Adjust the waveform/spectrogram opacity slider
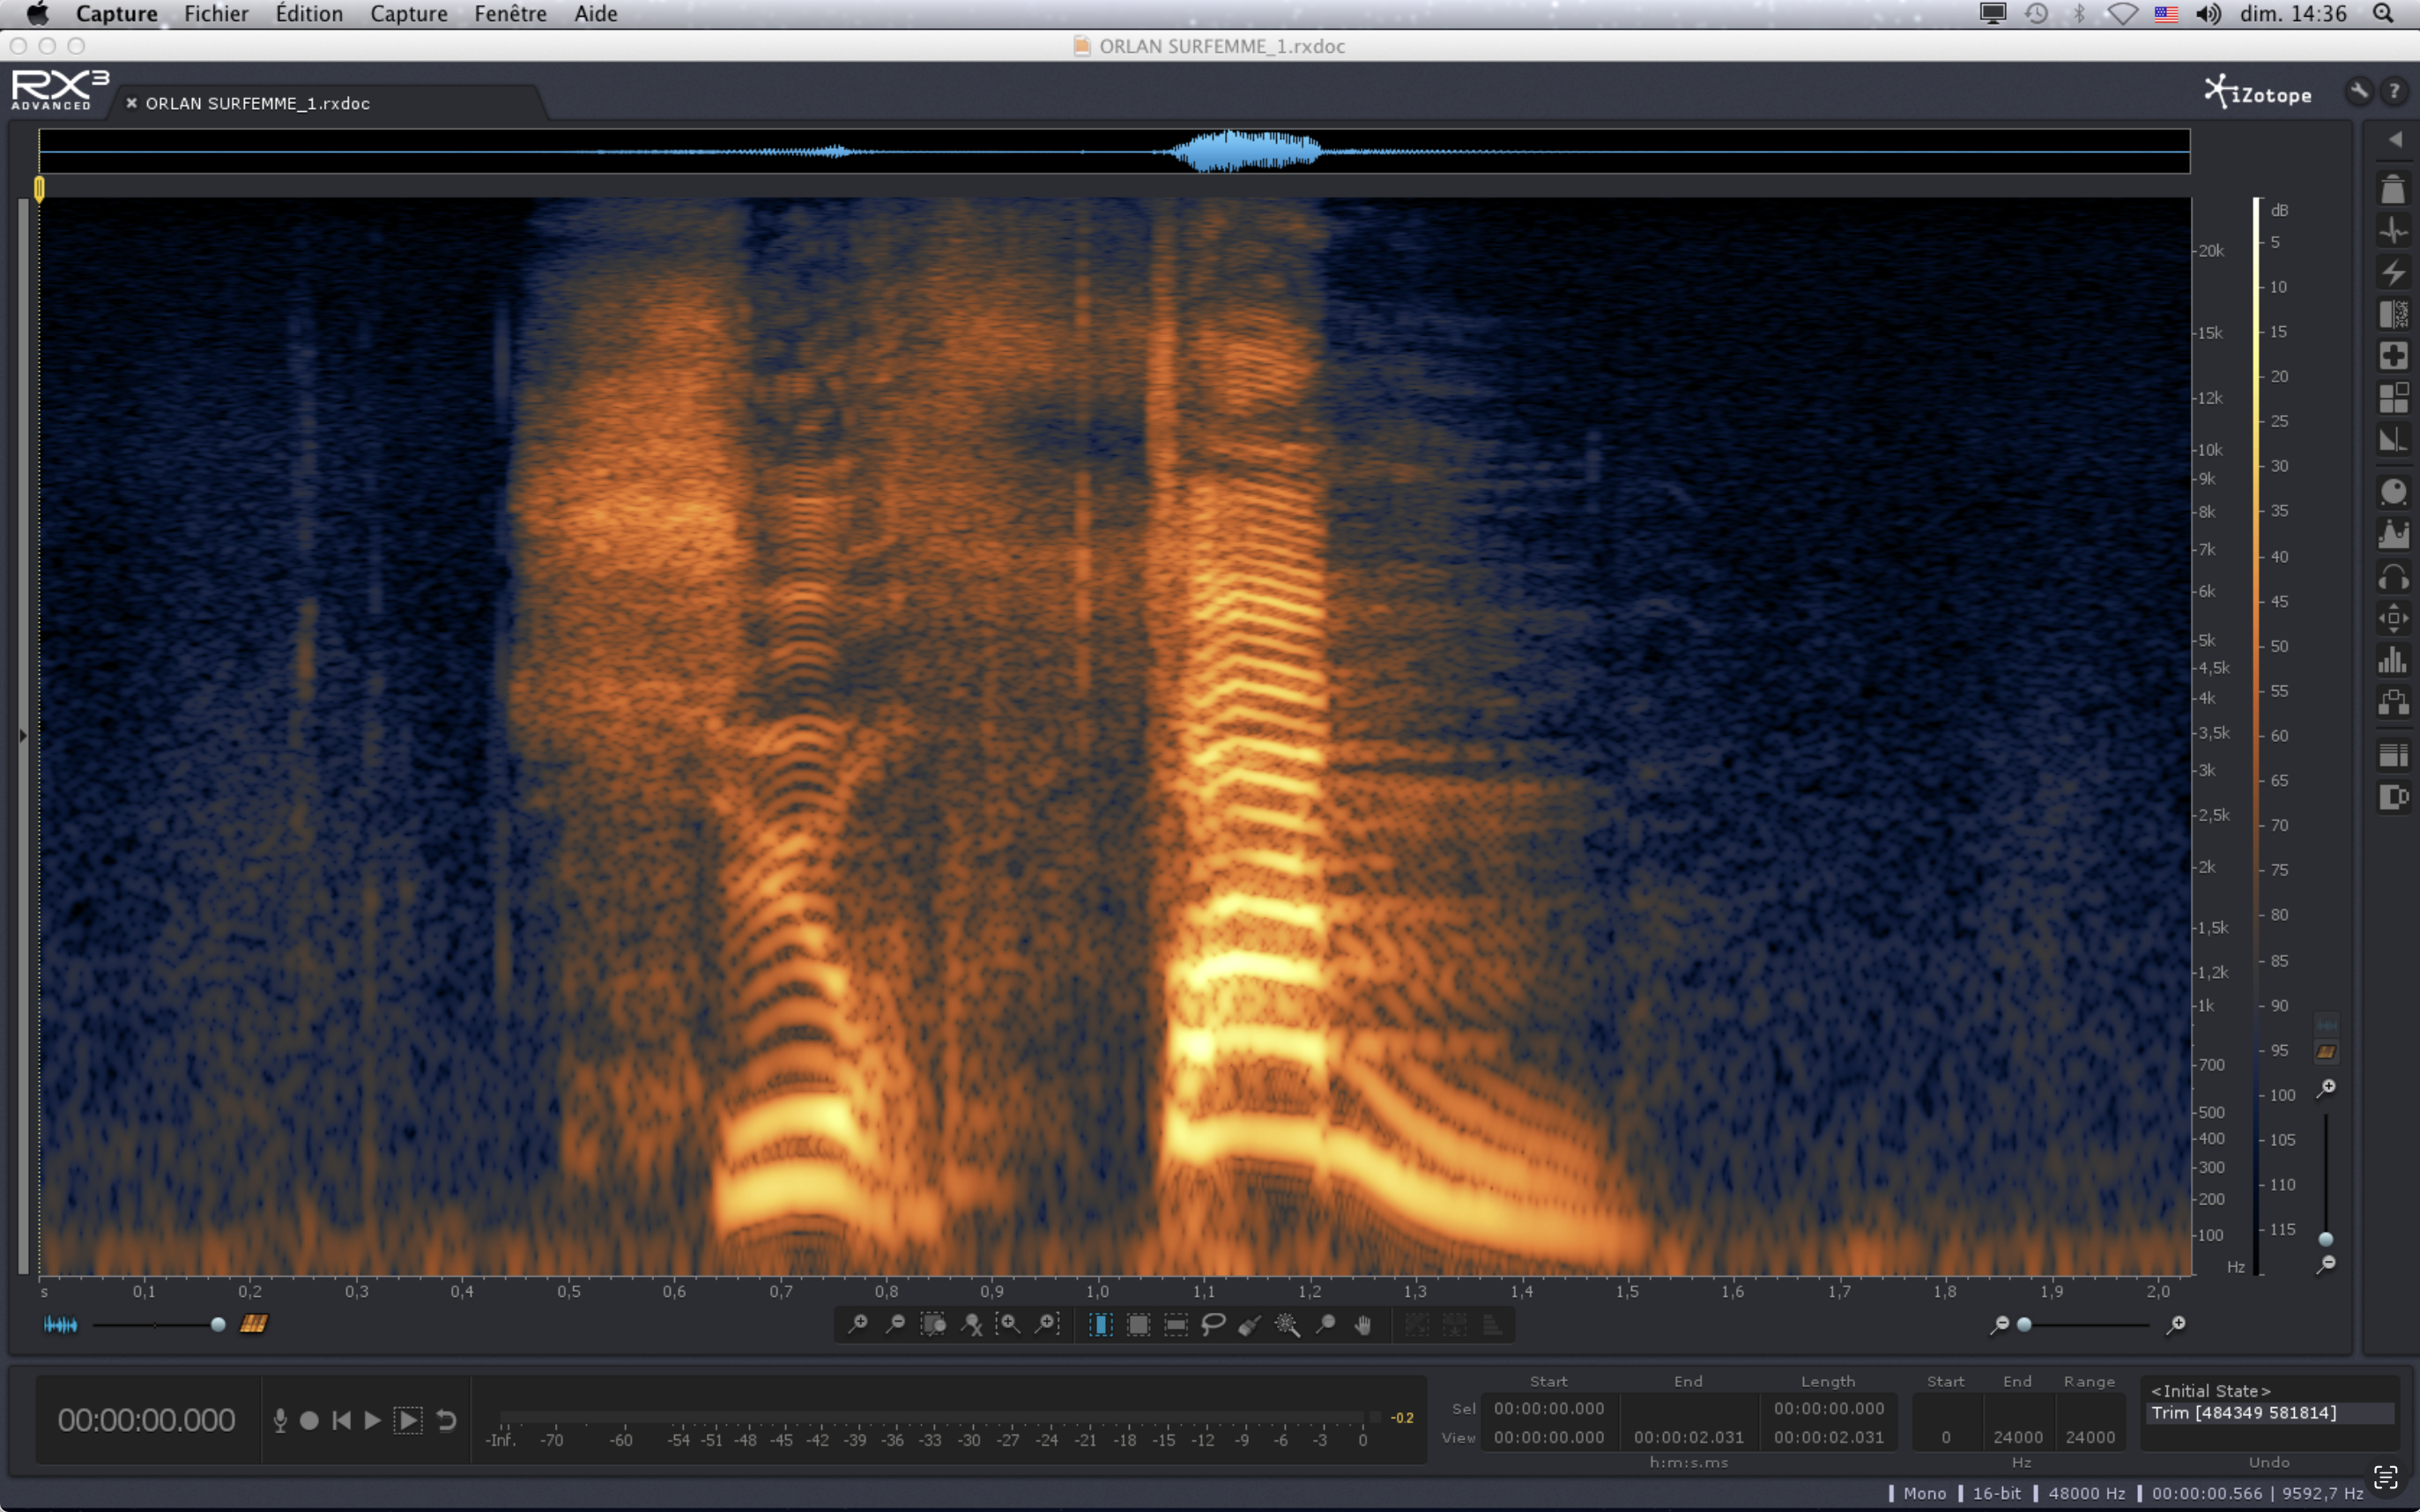This screenshot has height=1512, width=2420. (217, 1324)
